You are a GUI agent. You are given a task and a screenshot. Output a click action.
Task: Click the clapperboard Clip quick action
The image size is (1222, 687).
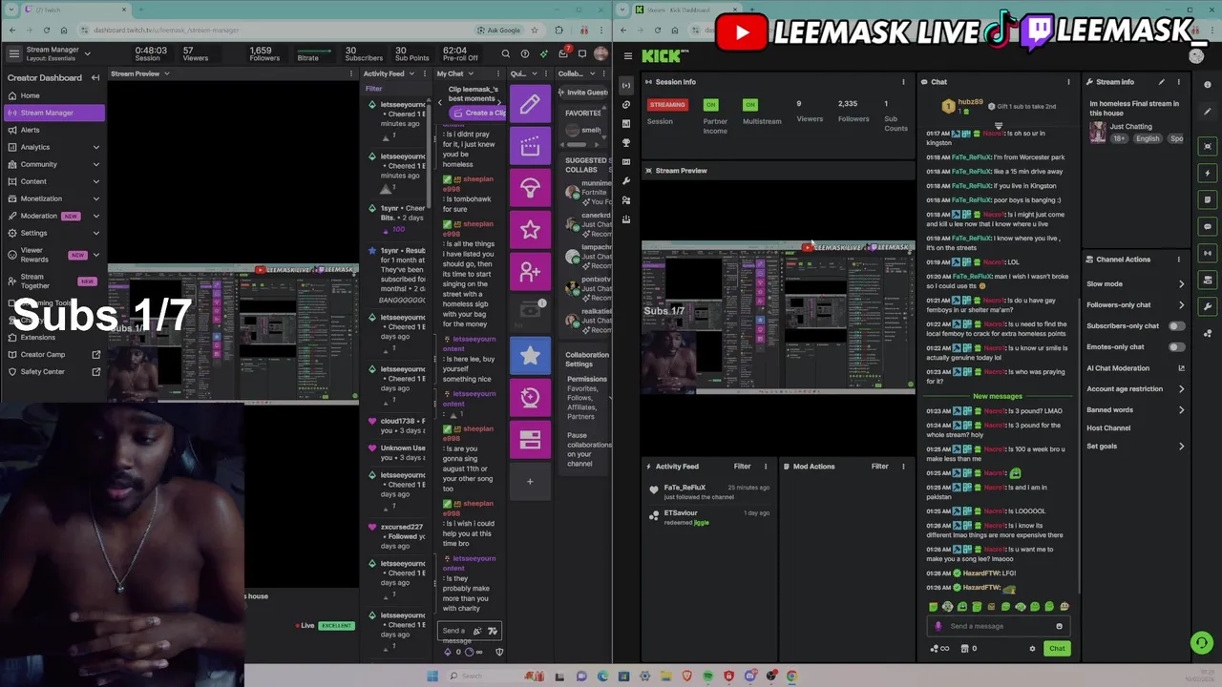[x=530, y=146]
